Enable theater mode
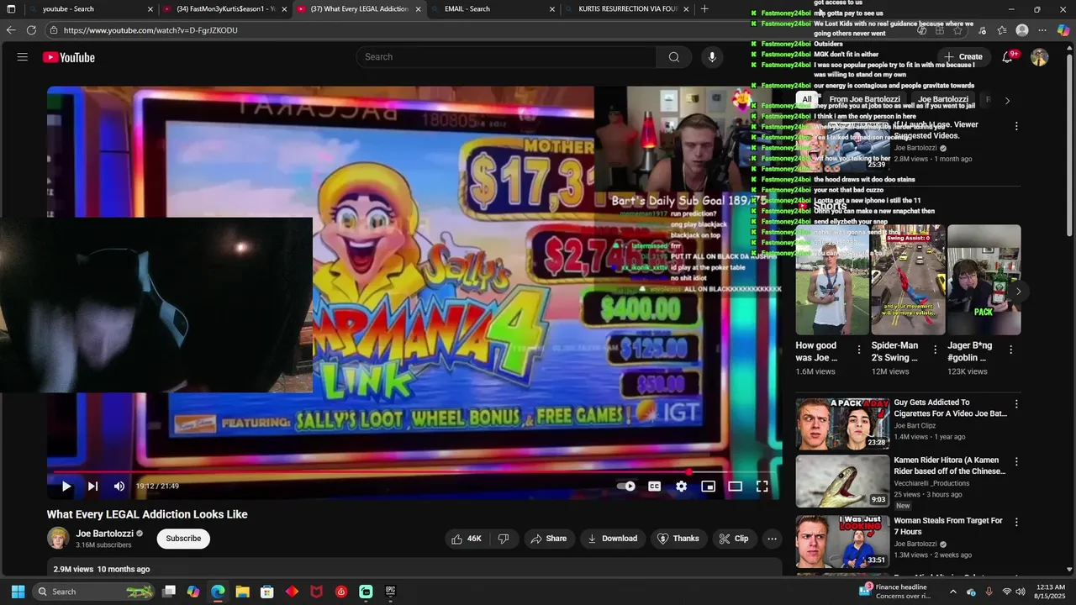Viewport: 1076px width, 605px height. [735, 486]
